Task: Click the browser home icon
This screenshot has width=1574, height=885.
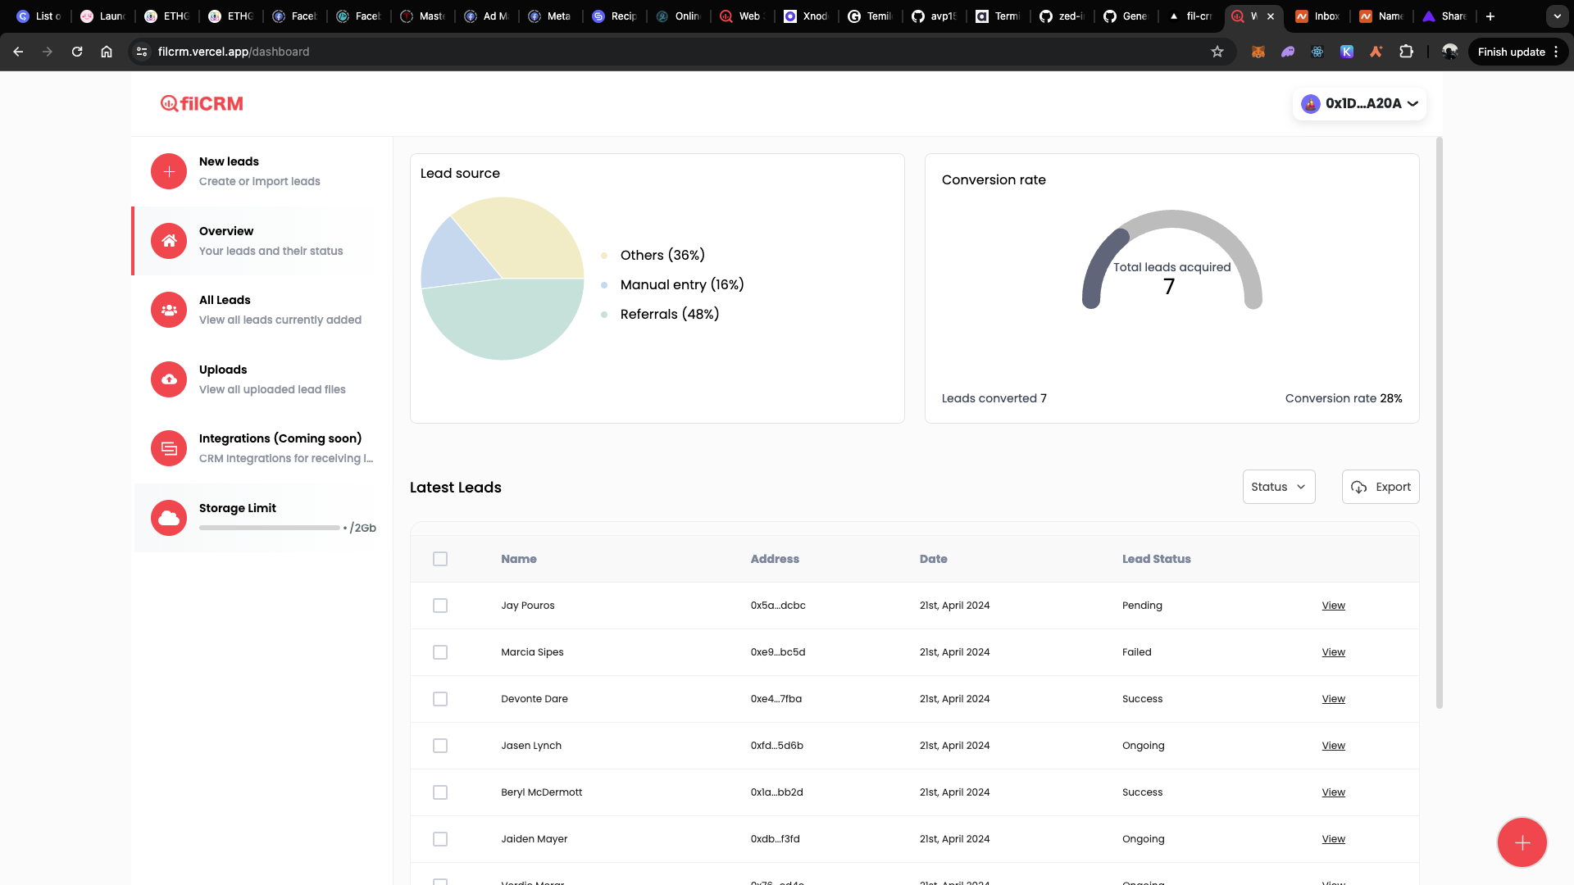Action: (x=107, y=52)
